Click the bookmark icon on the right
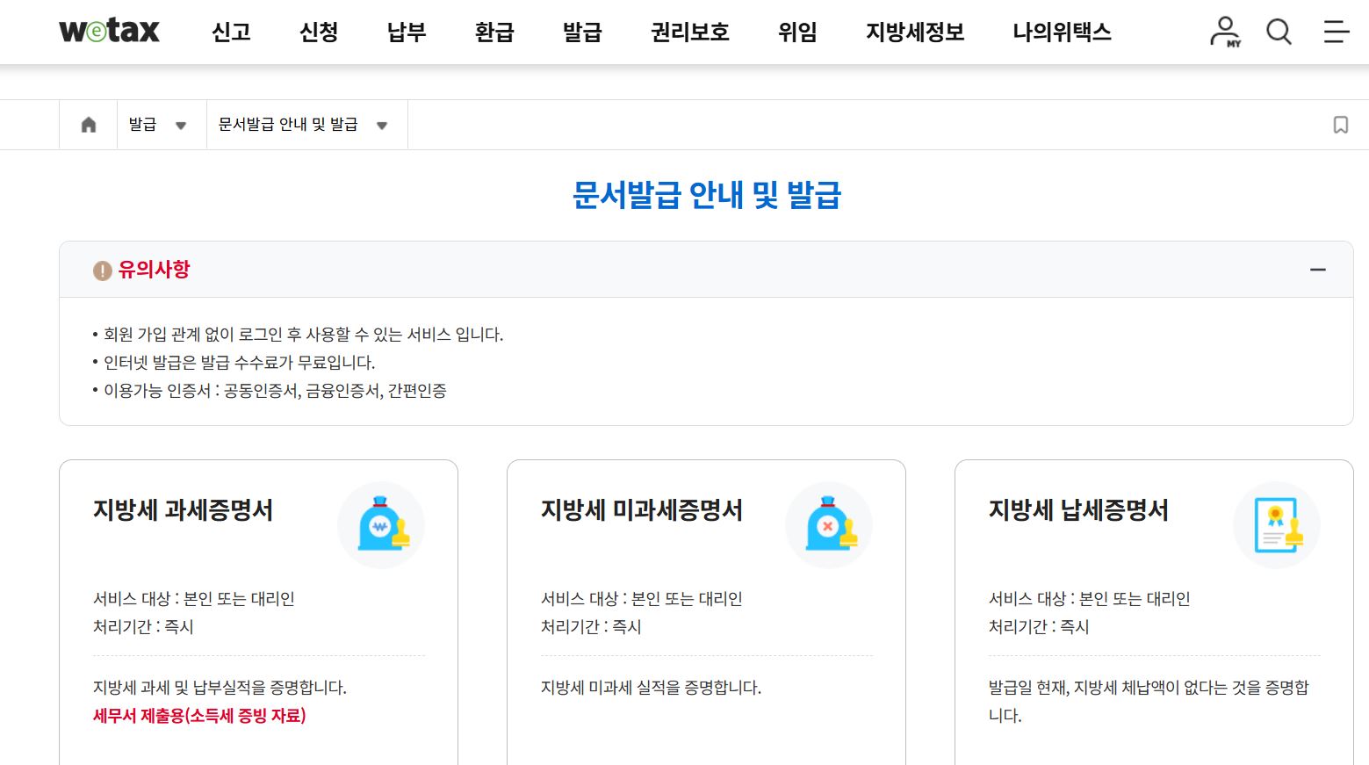1369x765 pixels. (1340, 124)
